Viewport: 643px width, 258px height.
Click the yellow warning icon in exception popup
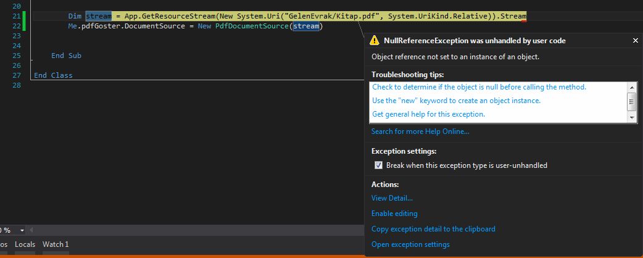coord(375,40)
